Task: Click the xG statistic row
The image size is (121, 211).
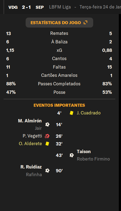Action: (x=59, y=50)
